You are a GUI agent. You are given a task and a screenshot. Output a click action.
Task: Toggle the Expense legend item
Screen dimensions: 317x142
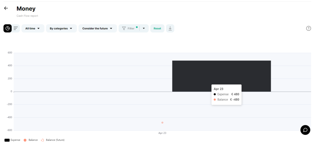12,140
